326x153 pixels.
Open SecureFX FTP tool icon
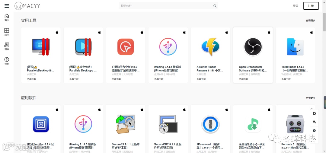[x=126, y=124]
